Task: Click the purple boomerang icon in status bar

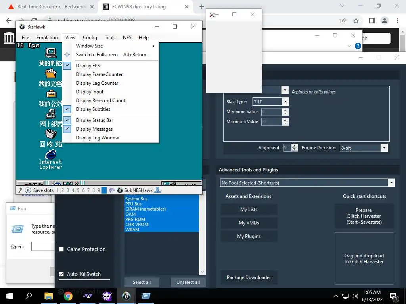Action: 111,190
